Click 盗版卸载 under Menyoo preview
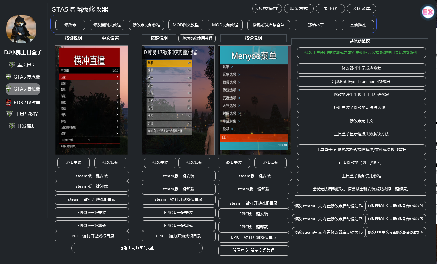 pyautogui.click(x=271, y=163)
